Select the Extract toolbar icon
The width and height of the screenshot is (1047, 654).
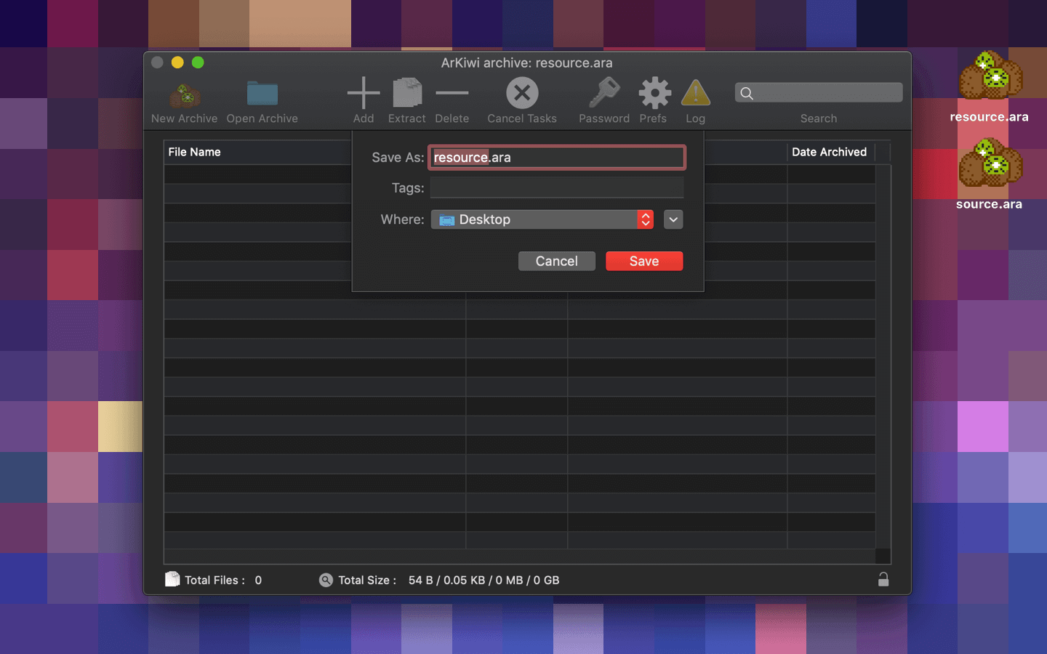406,94
